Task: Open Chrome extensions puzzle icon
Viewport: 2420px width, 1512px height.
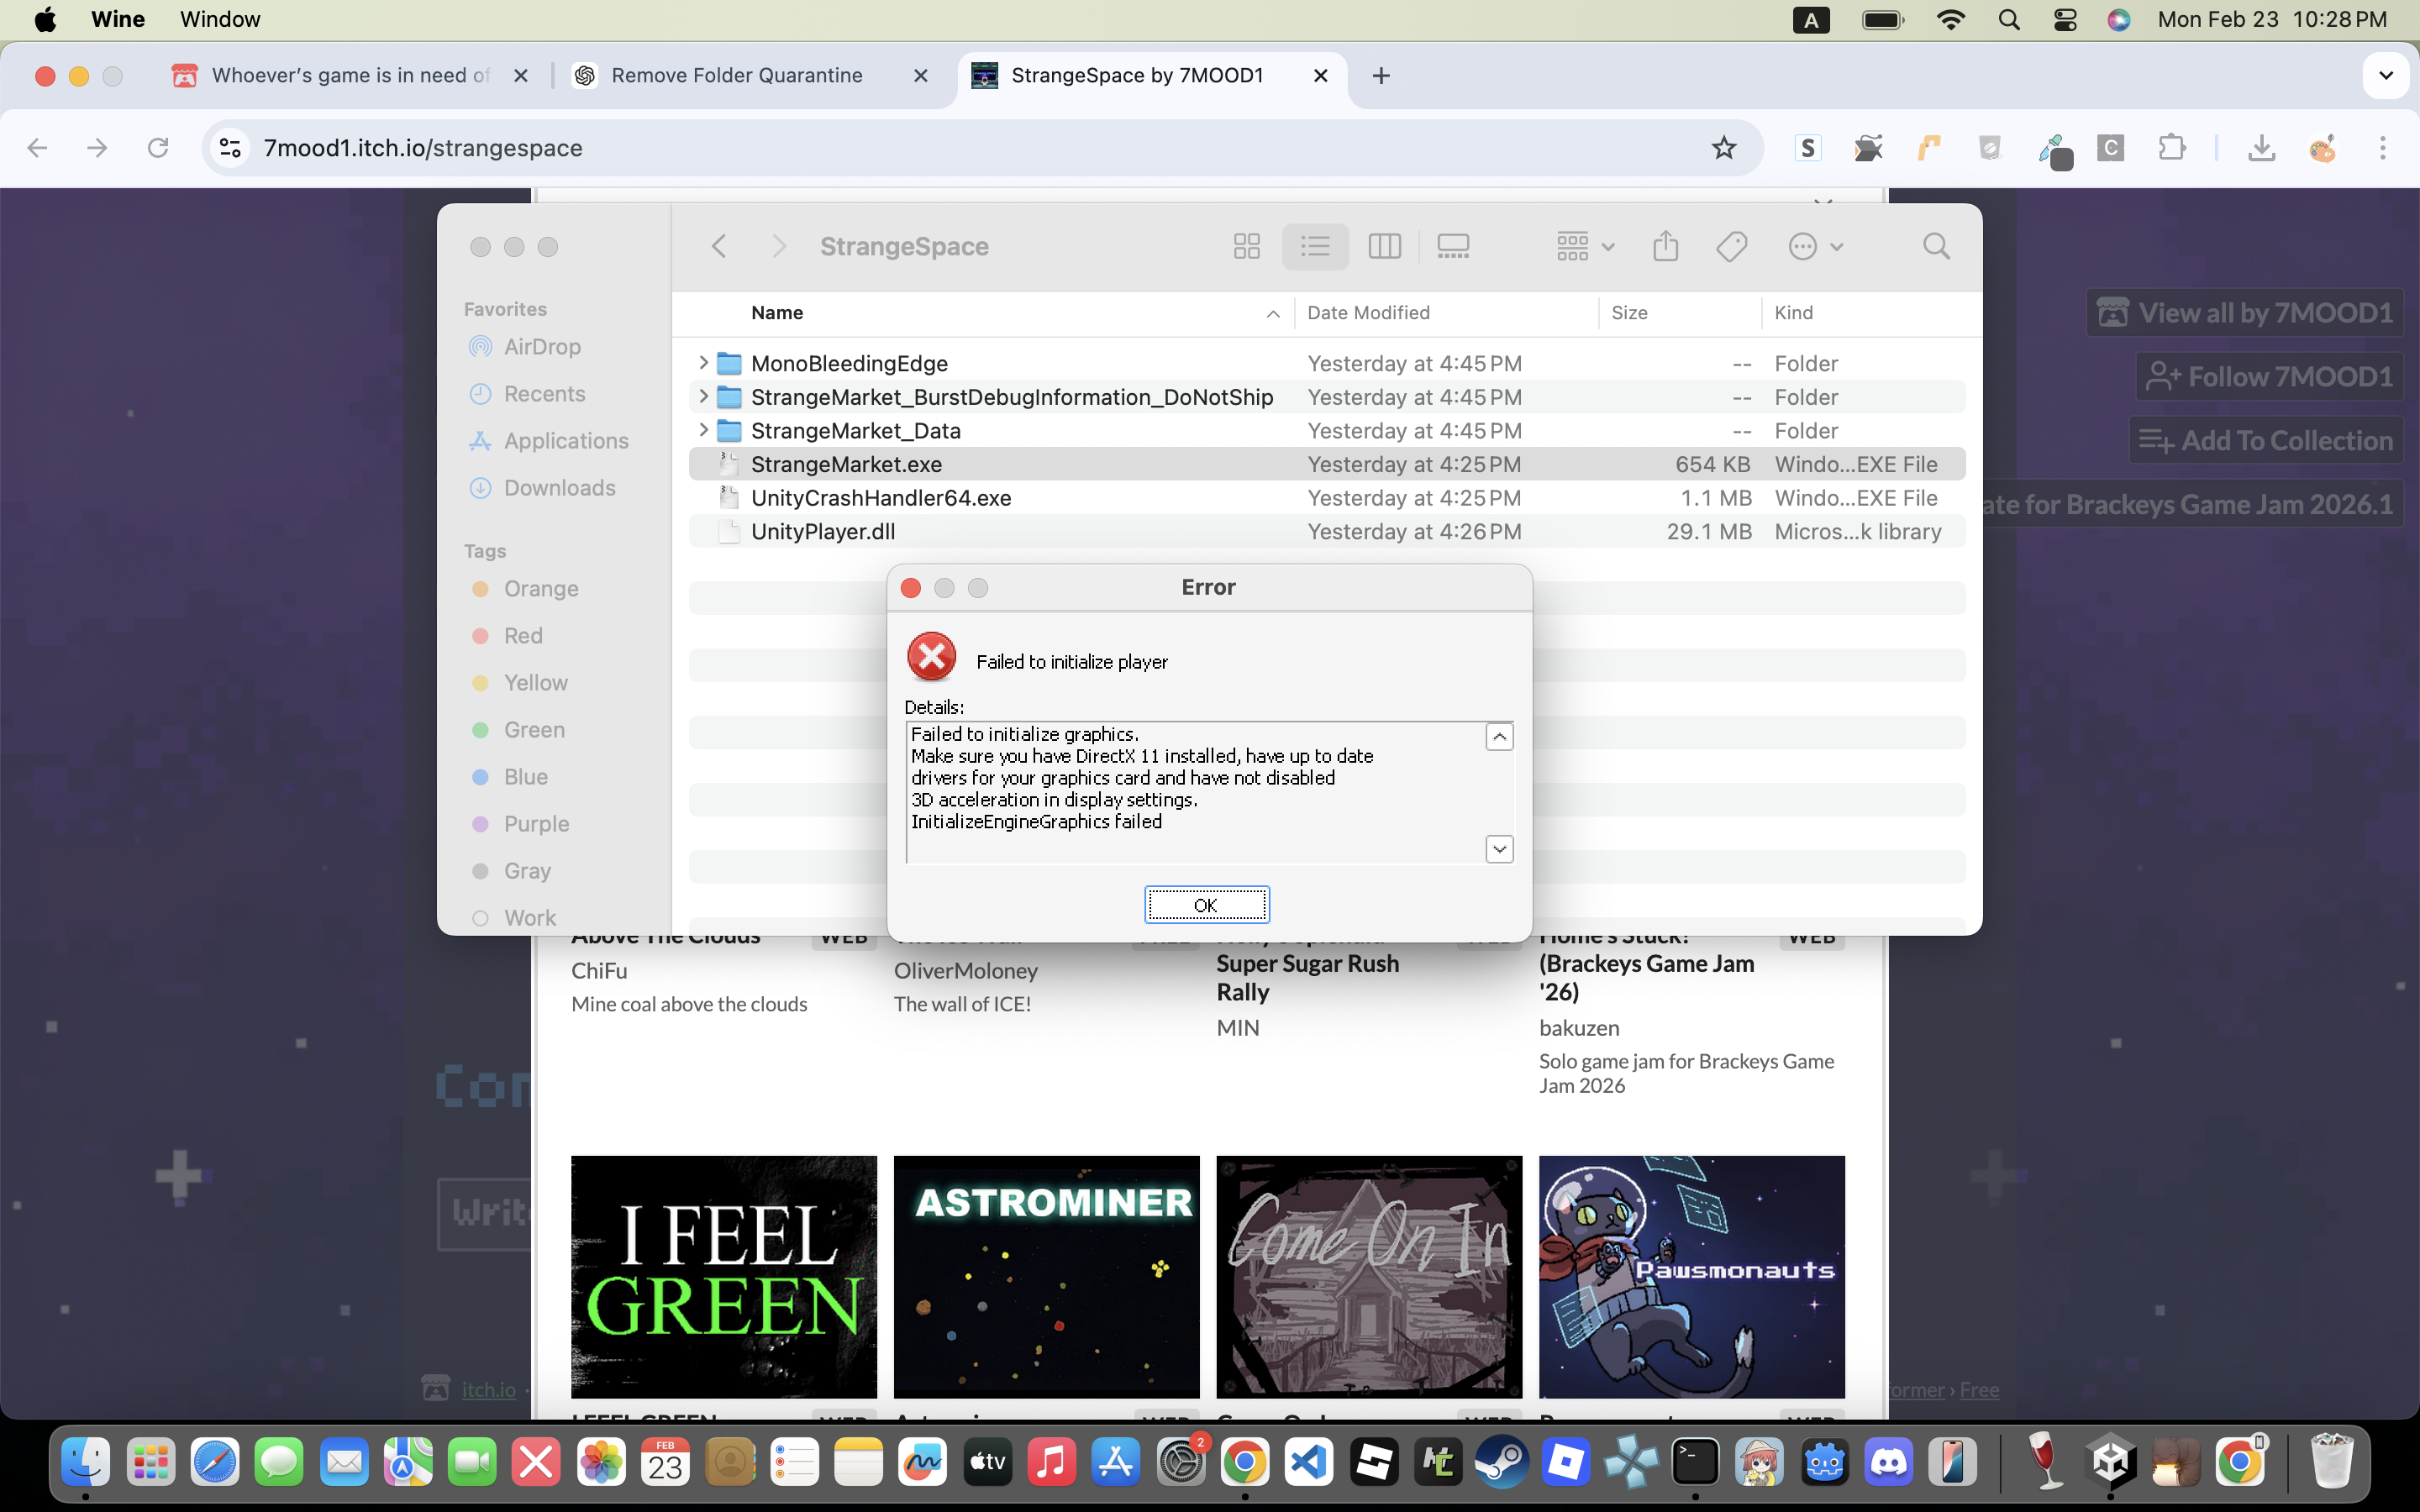Action: pyautogui.click(x=2171, y=148)
